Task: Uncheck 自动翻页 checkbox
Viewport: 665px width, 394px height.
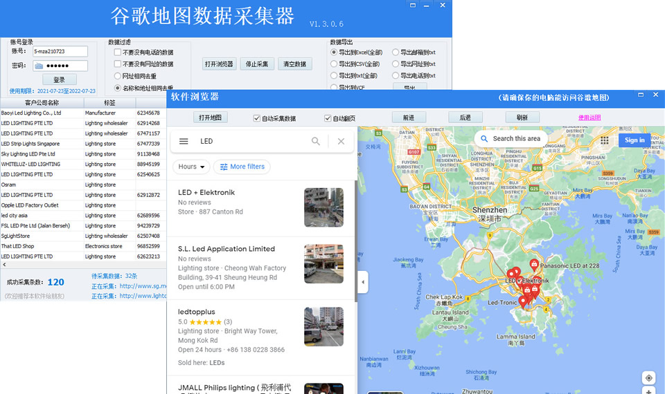Action: 328,118
